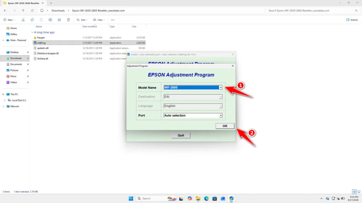Click the Copy icon in Explorer toolbar
Image resolution: width=362 pixels, height=203 pixels.
click(x=32, y=20)
